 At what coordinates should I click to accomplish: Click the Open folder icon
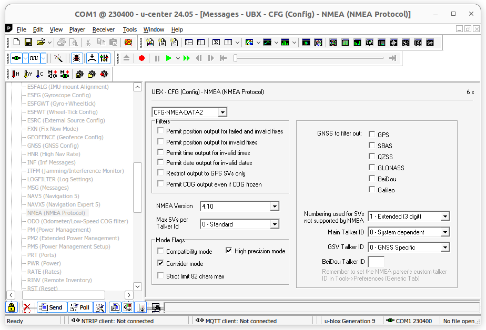[x=40, y=43]
